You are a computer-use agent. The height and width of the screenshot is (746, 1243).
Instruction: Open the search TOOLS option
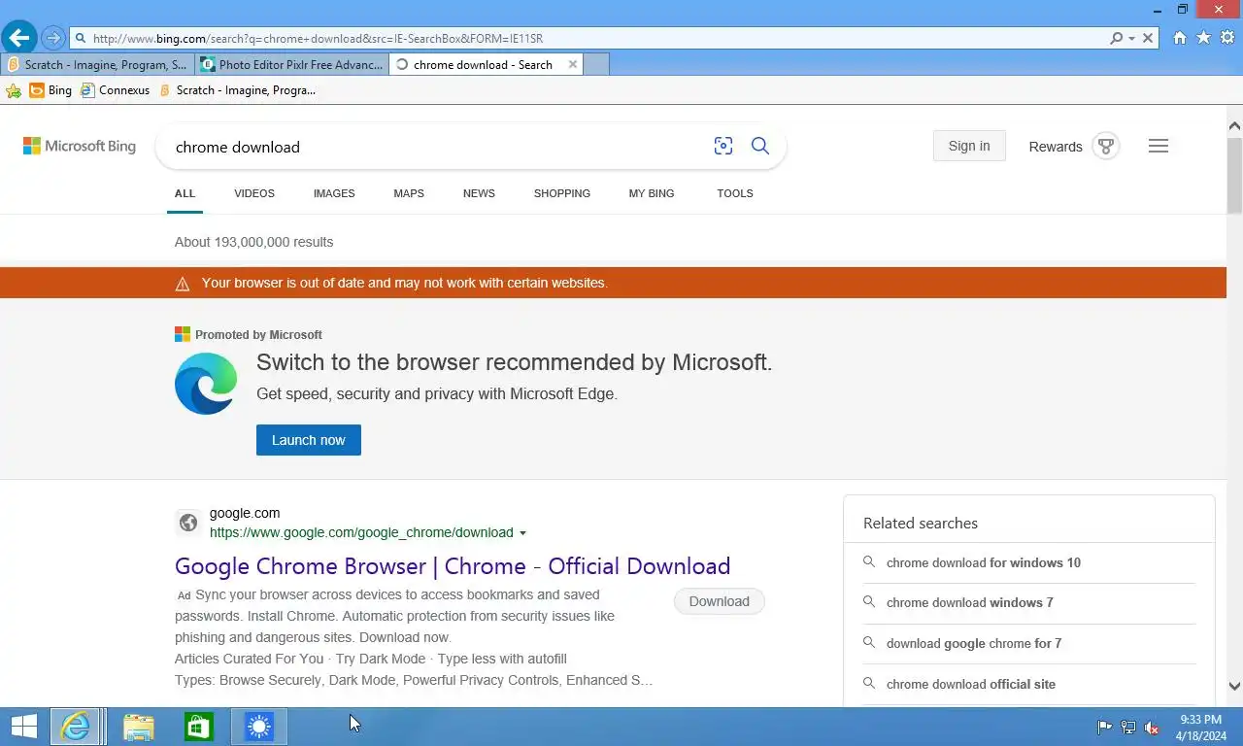tap(735, 193)
